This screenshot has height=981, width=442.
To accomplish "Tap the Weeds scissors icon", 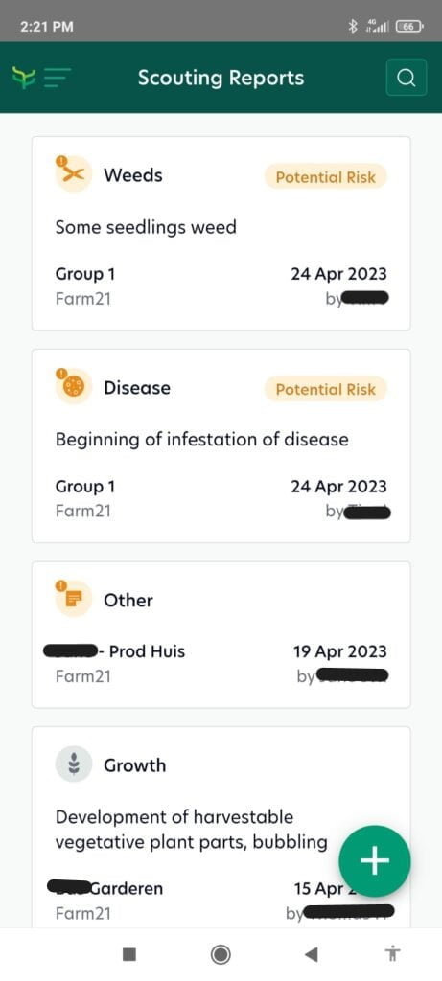I will coord(73,174).
